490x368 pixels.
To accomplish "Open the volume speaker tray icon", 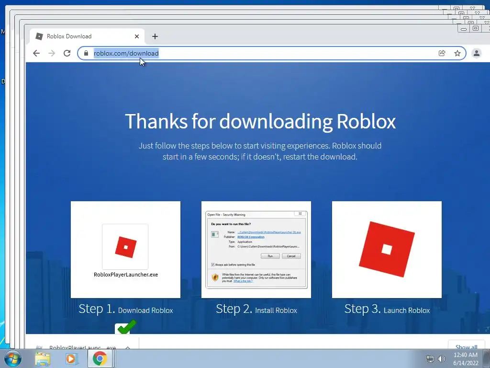I will coord(442,359).
